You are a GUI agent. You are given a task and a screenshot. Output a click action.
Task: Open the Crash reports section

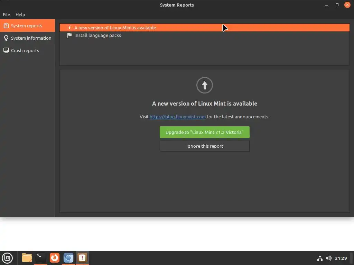click(x=27, y=50)
